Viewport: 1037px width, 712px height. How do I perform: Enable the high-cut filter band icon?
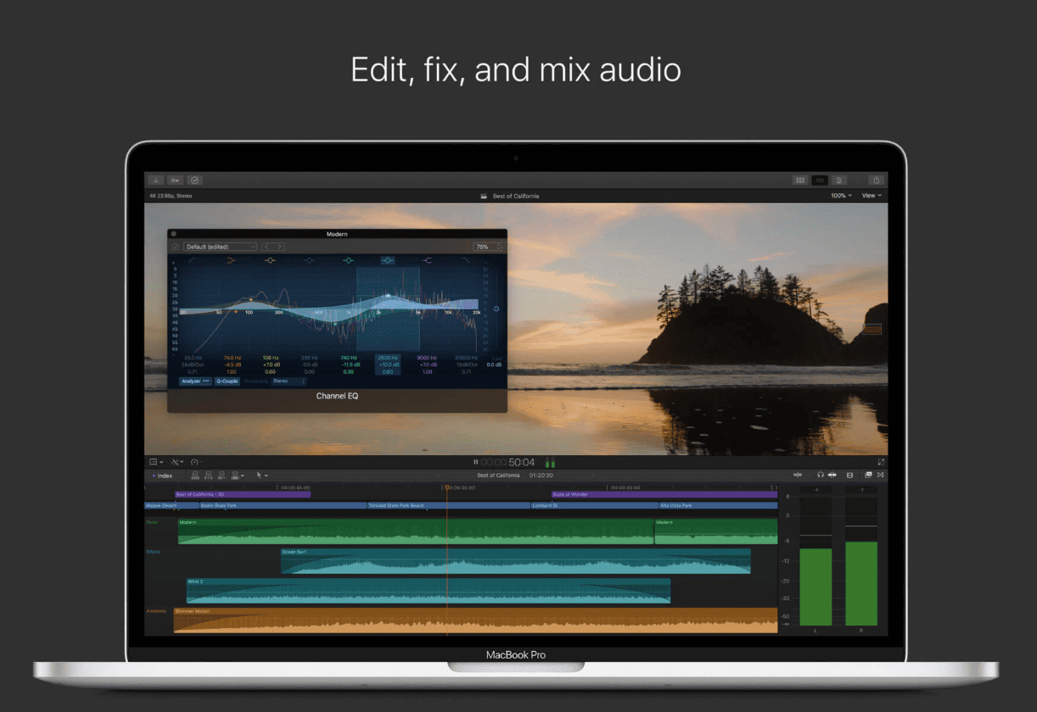[466, 260]
